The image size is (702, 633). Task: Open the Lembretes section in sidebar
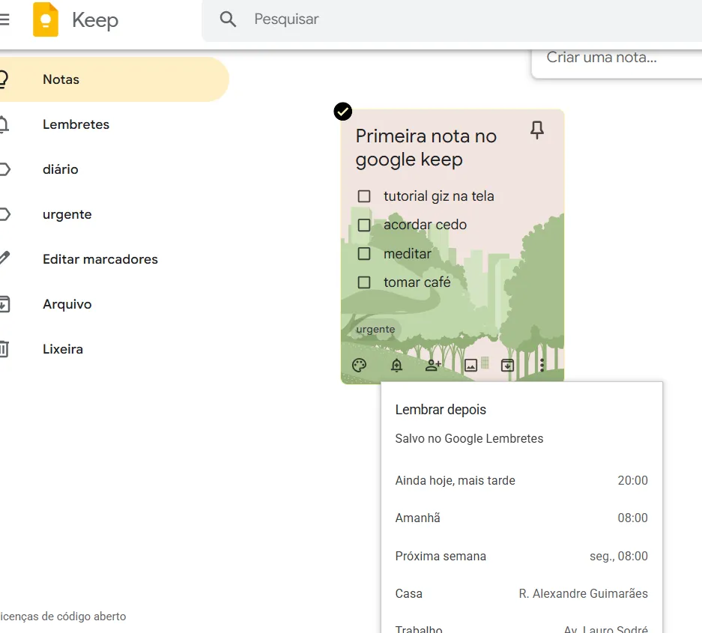point(76,124)
